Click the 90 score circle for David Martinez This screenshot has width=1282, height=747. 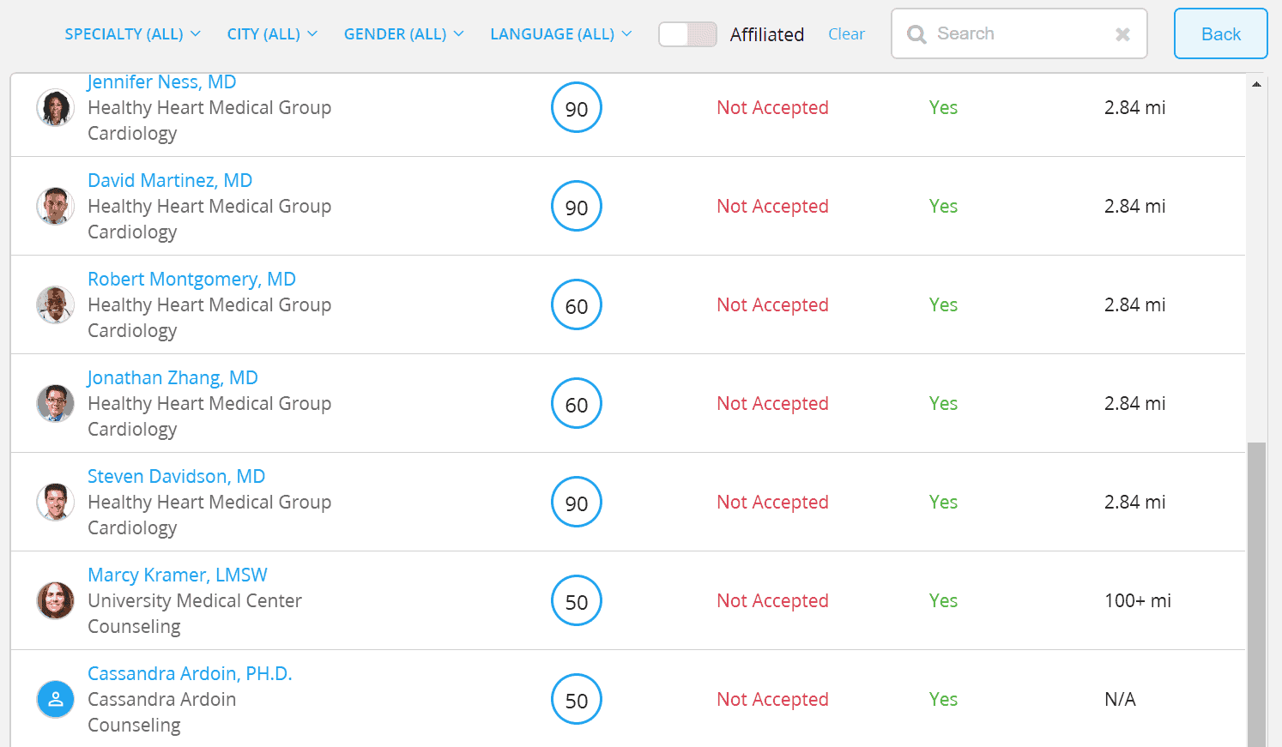click(x=577, y=207)
